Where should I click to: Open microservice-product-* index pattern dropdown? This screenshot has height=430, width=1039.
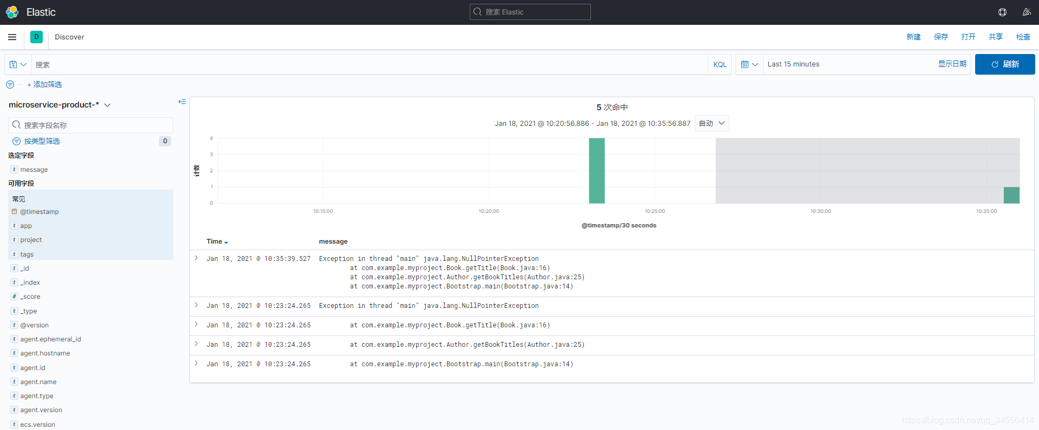click(x=60, y=105)
